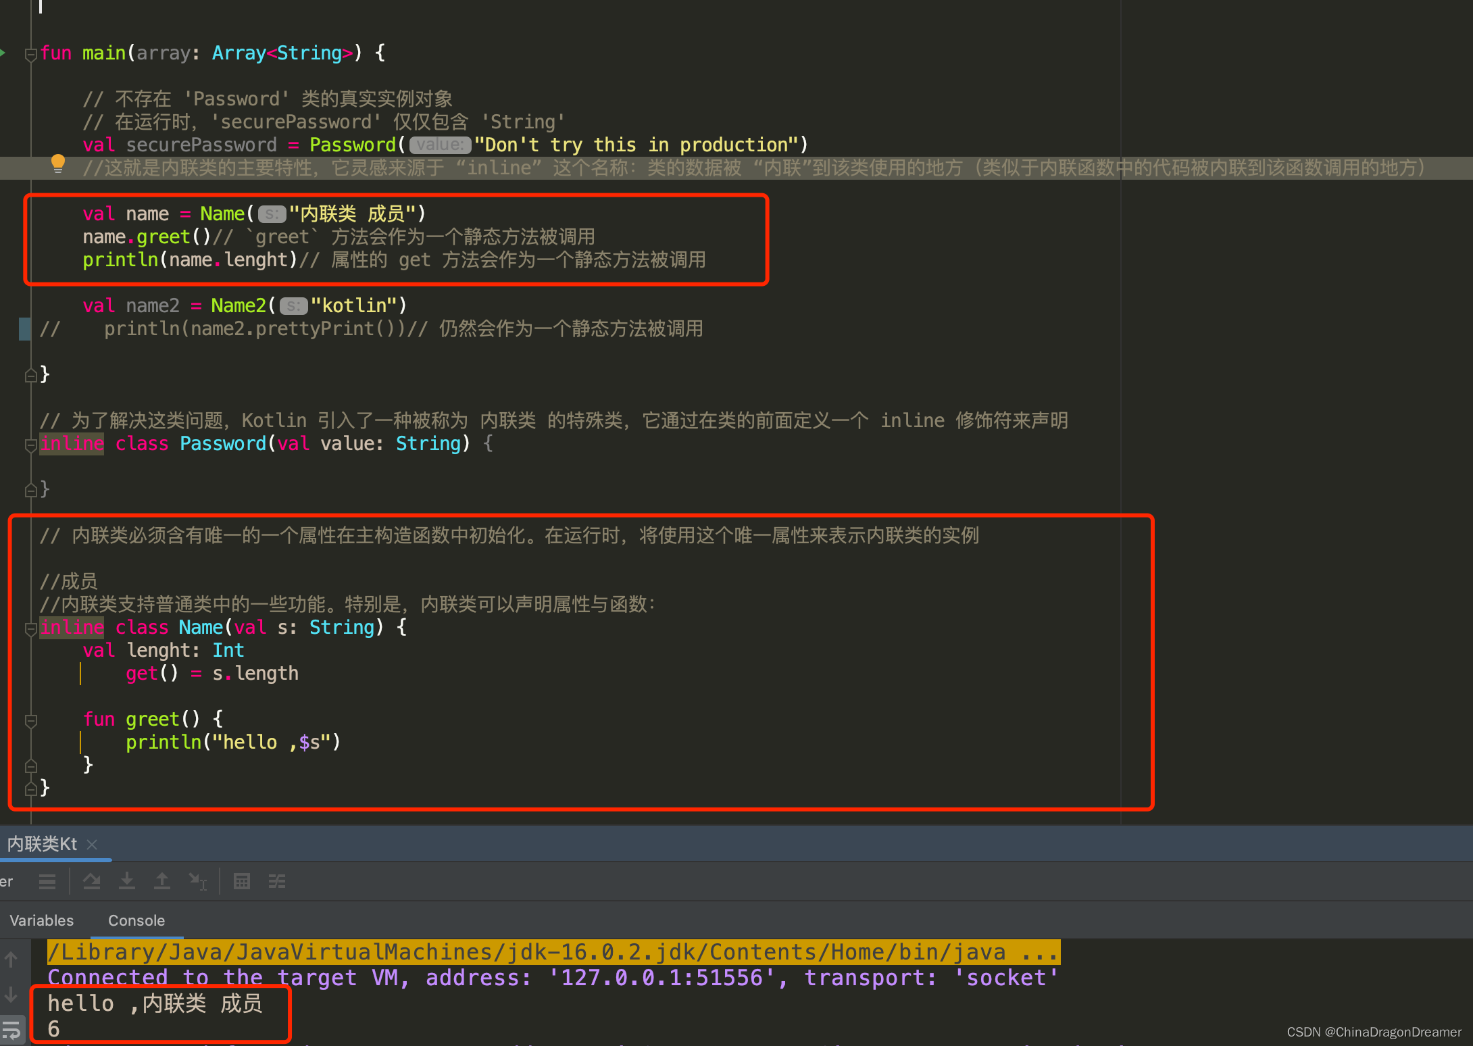Click 'Name2' constructor call
1473x1046 pixels.
(x=239, y=305)
